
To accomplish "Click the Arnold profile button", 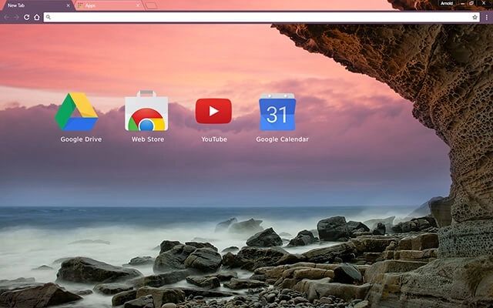I will click(447, 3).
